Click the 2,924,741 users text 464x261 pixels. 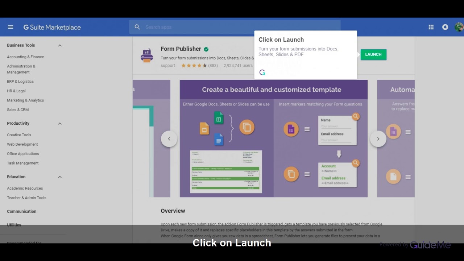pos(238,66)
